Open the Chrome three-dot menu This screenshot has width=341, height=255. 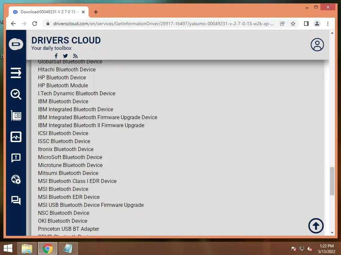(328, 24)
